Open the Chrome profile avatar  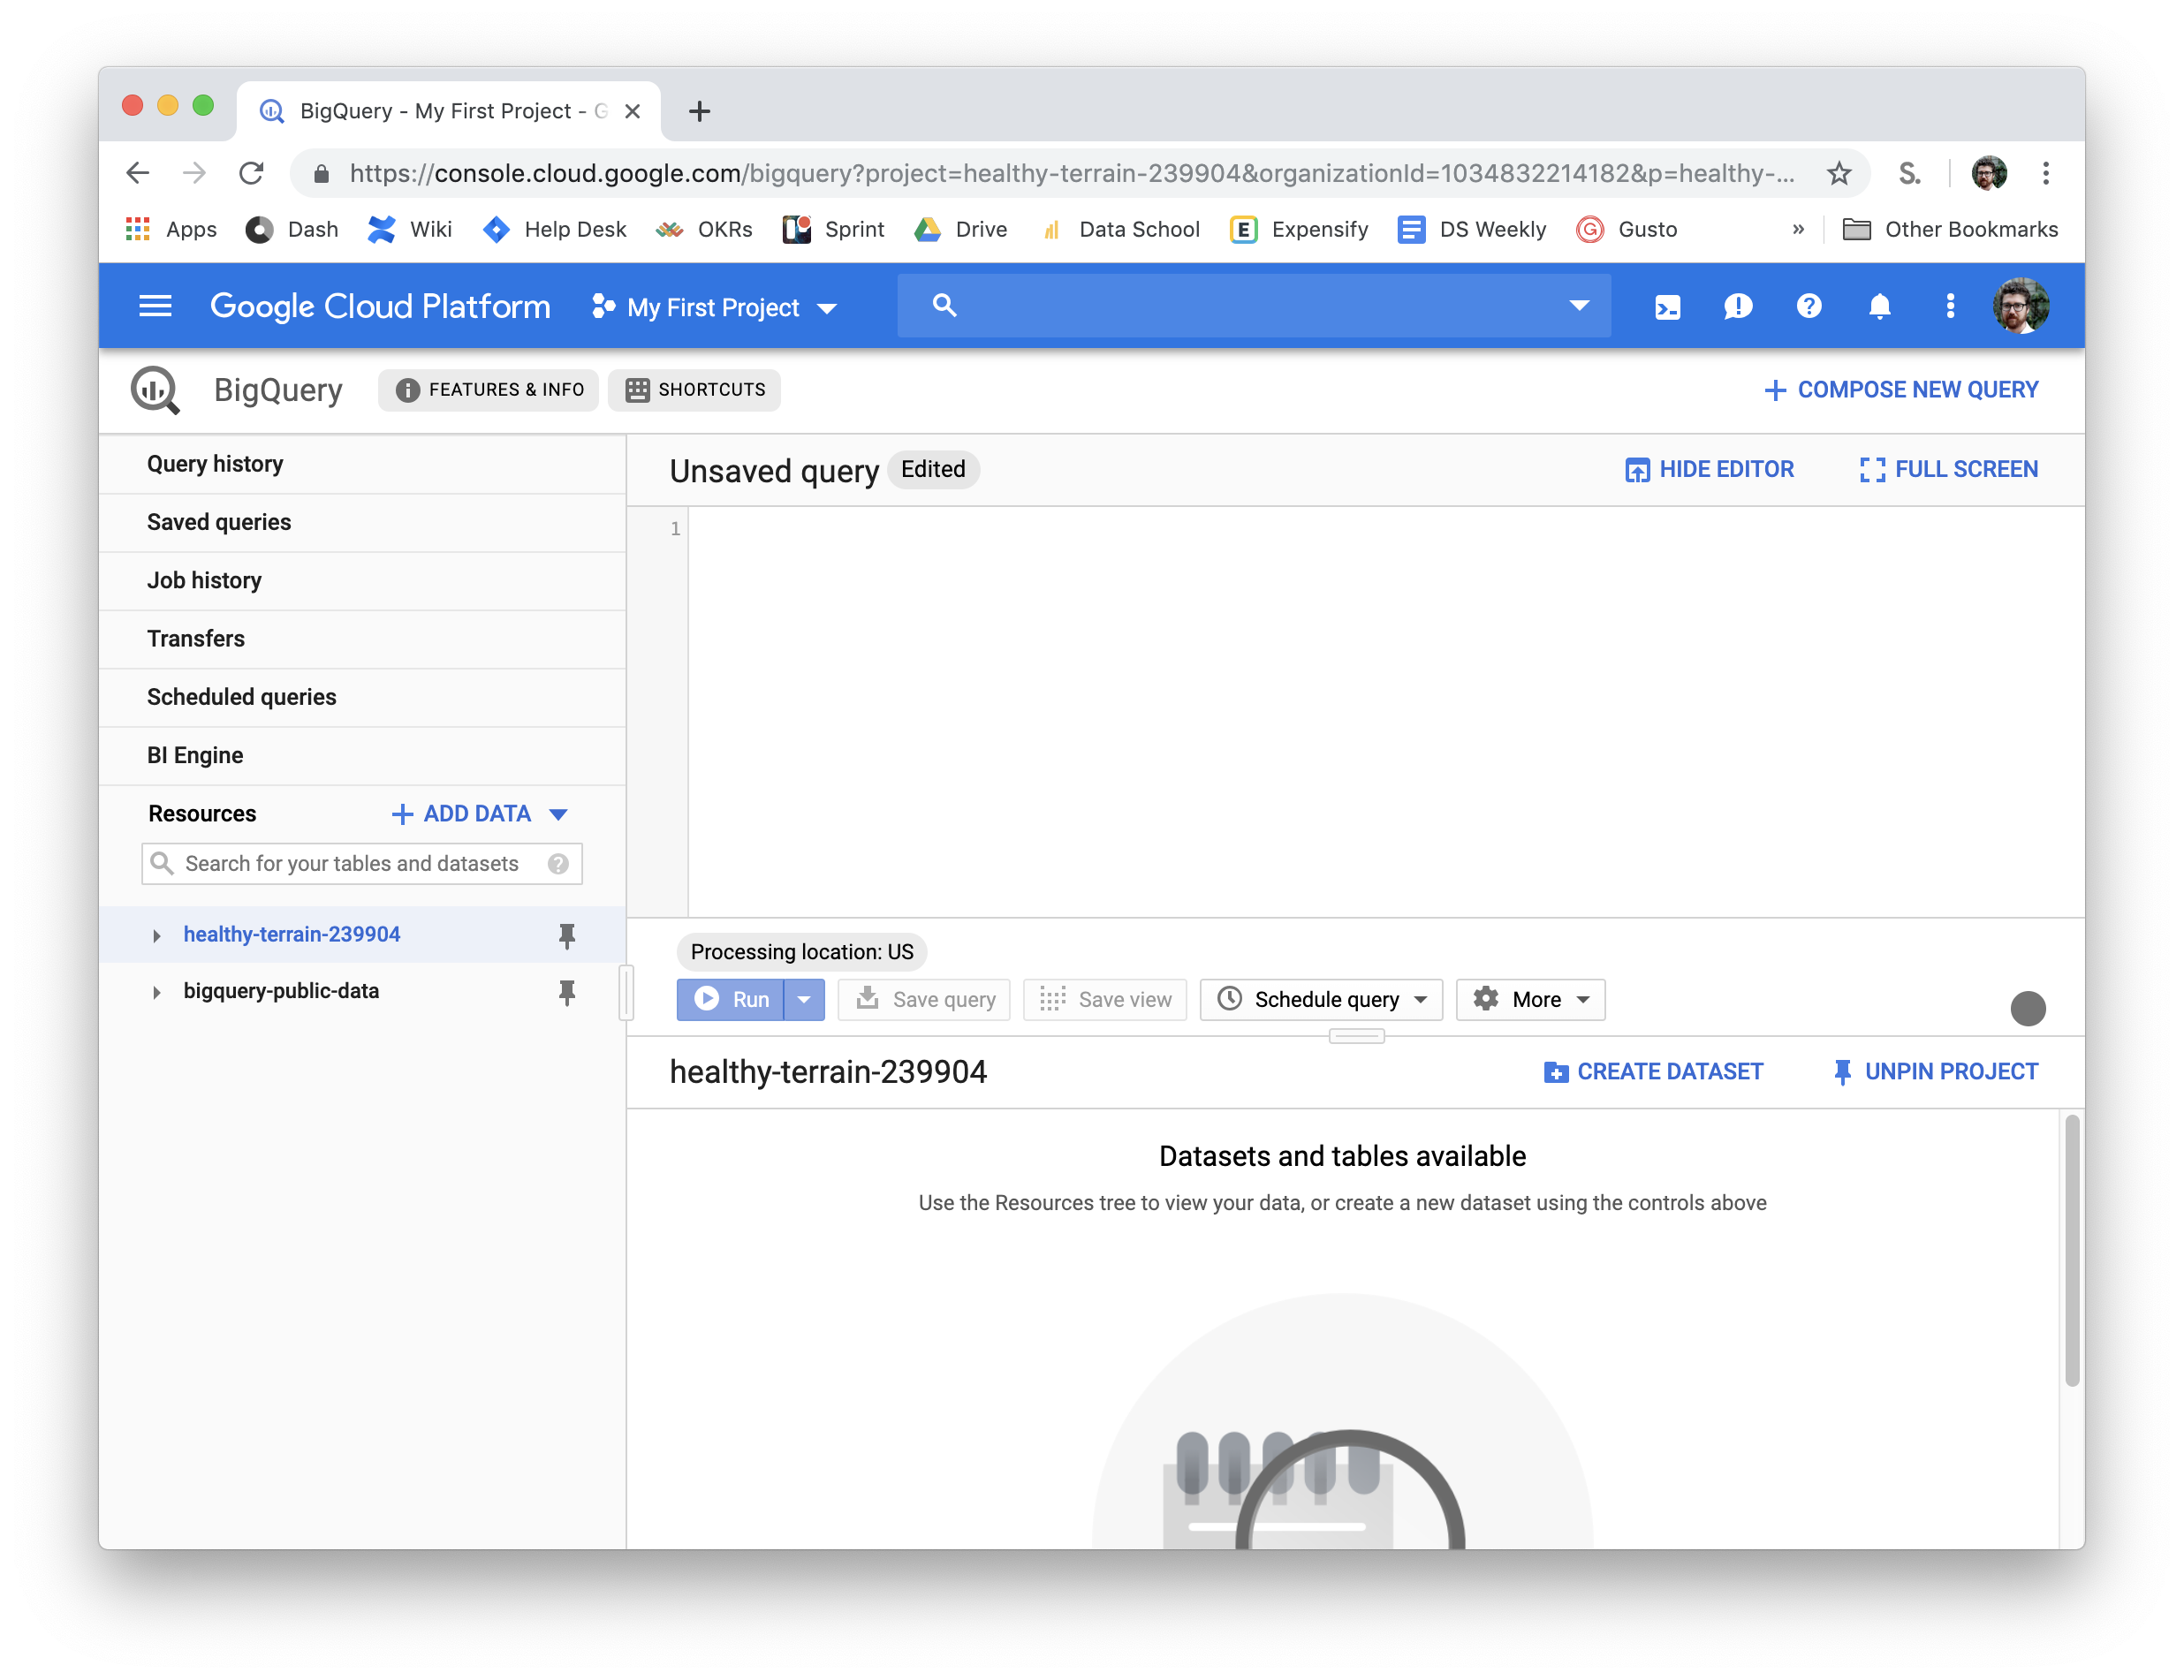pyautogui.click(x=1989, y=174)
